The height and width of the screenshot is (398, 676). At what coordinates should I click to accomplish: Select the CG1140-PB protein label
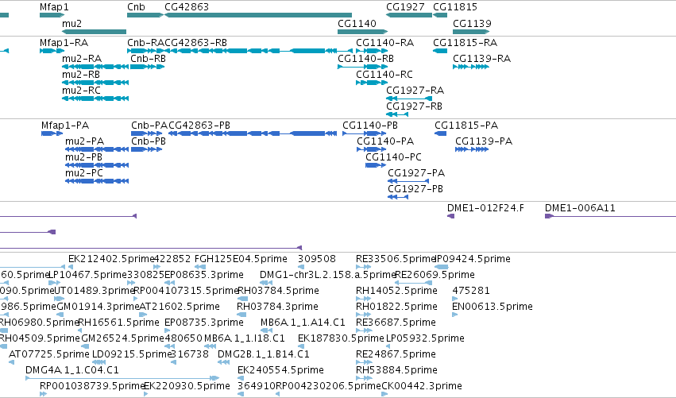(x=370, y=126)
